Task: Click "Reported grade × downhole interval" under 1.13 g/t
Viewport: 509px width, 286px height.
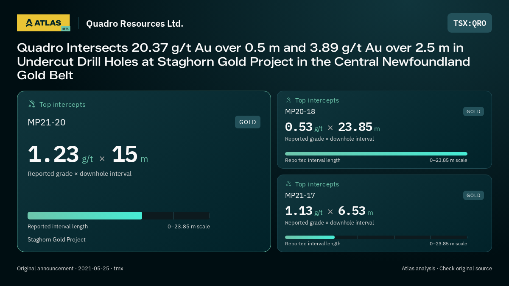Action: [330, 222]
